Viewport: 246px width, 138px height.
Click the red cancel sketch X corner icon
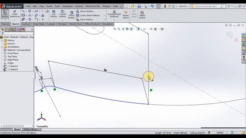236,40
